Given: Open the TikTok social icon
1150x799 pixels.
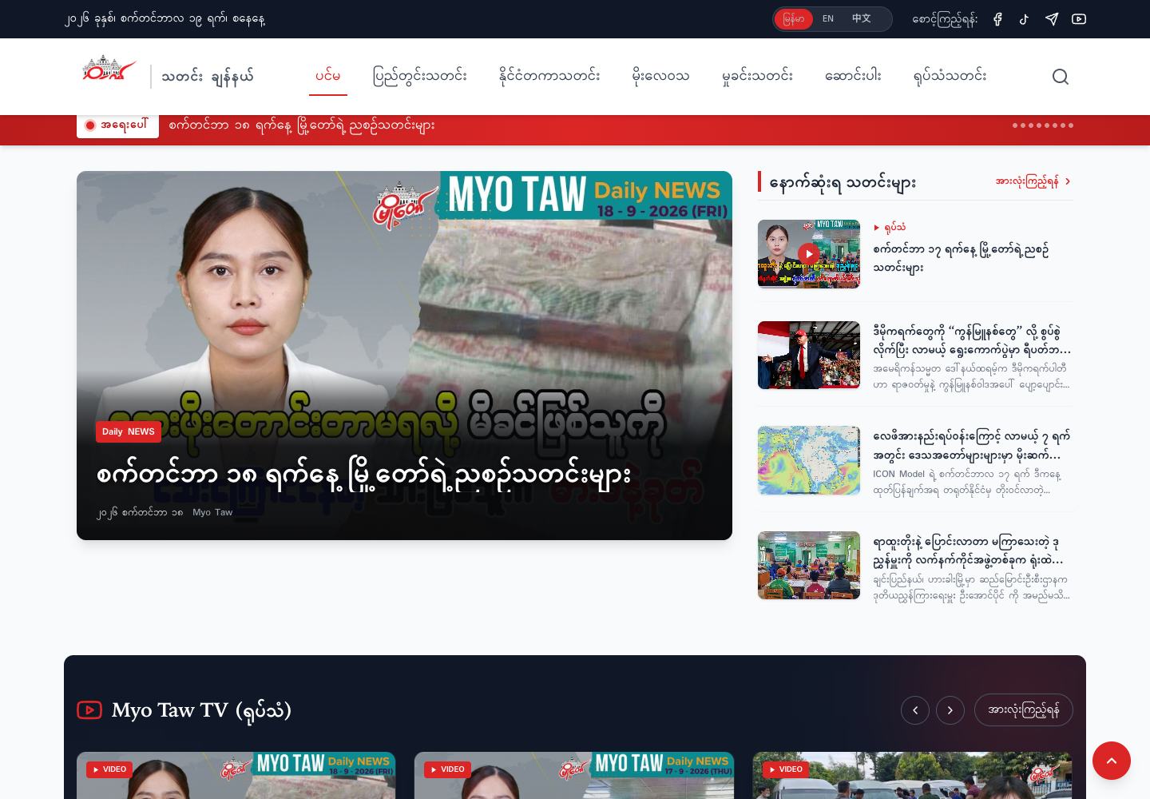Looking at the screenshot, I should point(1024,19).
